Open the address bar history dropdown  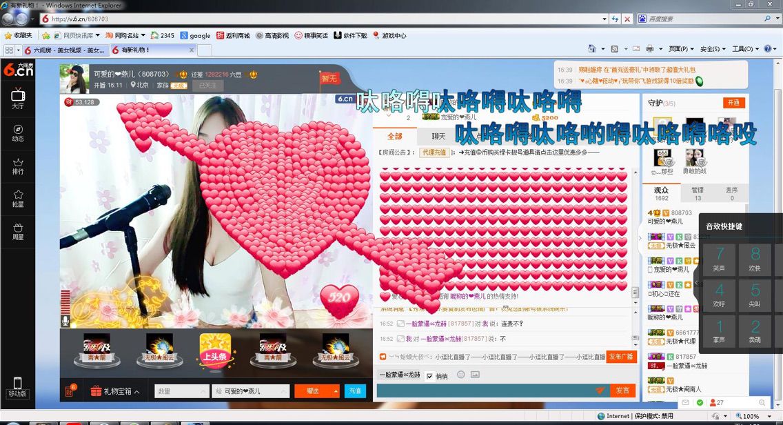pyautogui.click(x=604, y=19)
